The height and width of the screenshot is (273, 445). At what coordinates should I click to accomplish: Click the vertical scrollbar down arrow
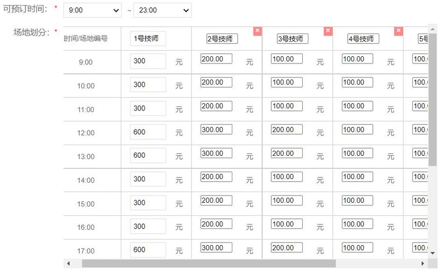(433, 253)
